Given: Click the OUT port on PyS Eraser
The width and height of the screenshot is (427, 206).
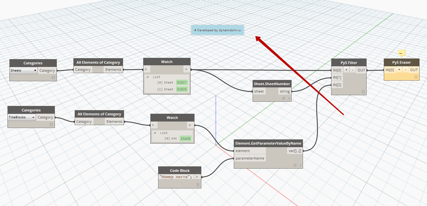Looking at the screenshot, I should click(414, 70).
